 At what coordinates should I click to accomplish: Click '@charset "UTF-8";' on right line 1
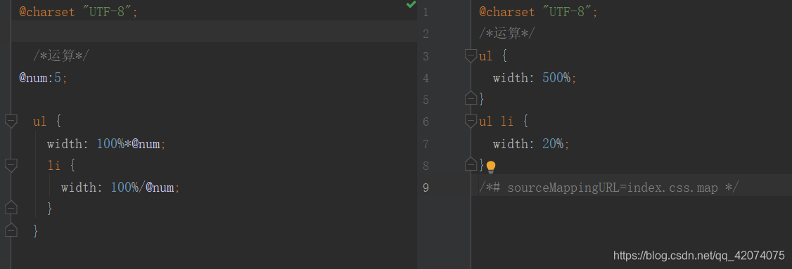click(539, 12)
